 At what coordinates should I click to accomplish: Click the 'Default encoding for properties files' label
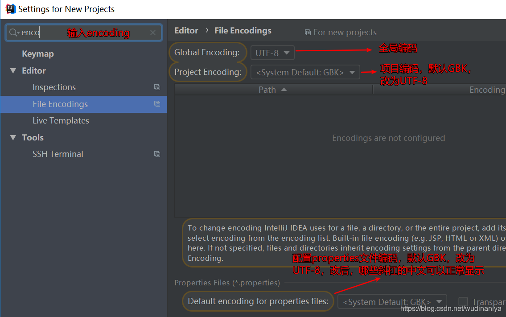pyautogui.click(x=258, y=301)
